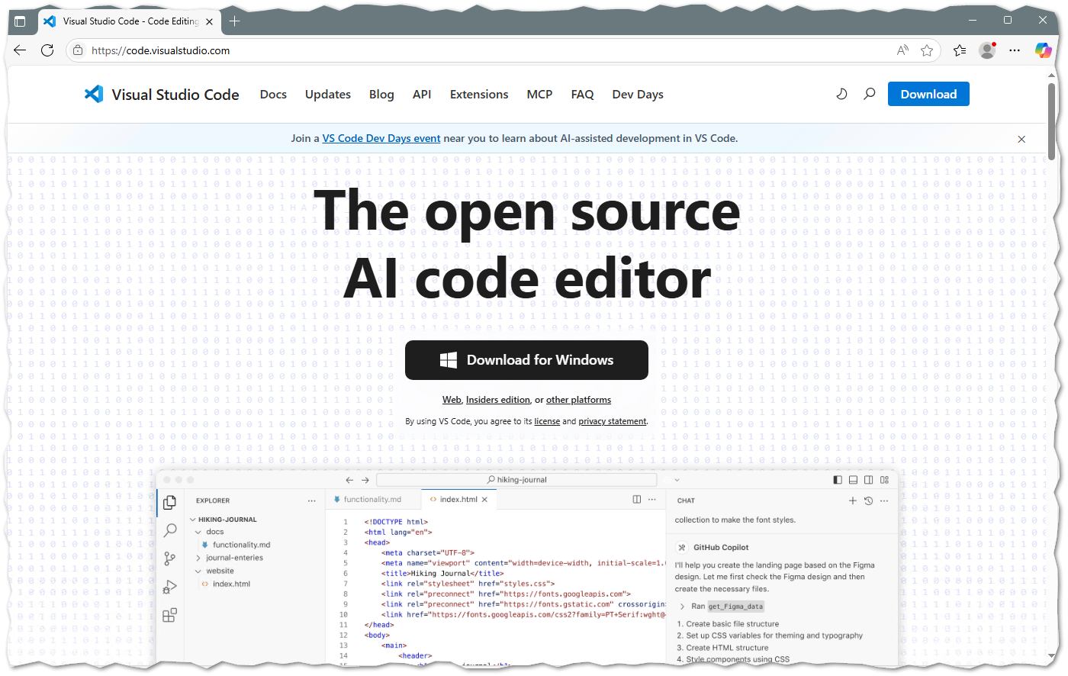Viewport: 1068px width, 676px height.
Task: Refresh the page in the browser
Action: pyautogui.click(x=47, y=50)
